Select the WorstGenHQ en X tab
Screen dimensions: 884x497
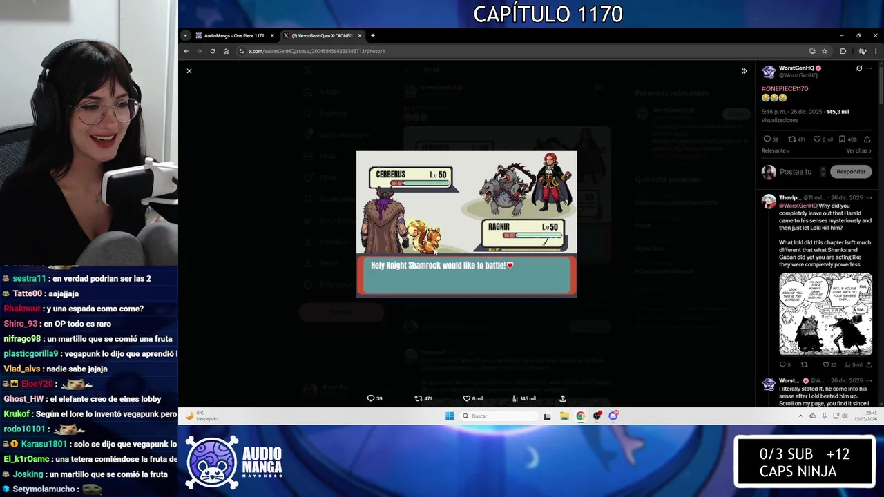[322, 35]
